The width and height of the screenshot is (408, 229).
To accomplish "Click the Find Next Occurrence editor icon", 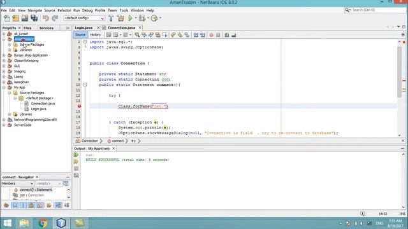I will (151, 35).
